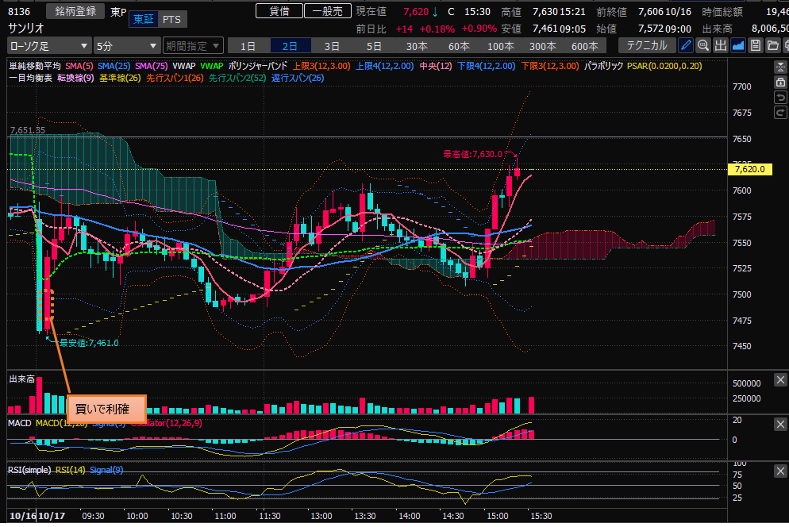Select the pencil drawing tool icon

click(x=686, y=45)
